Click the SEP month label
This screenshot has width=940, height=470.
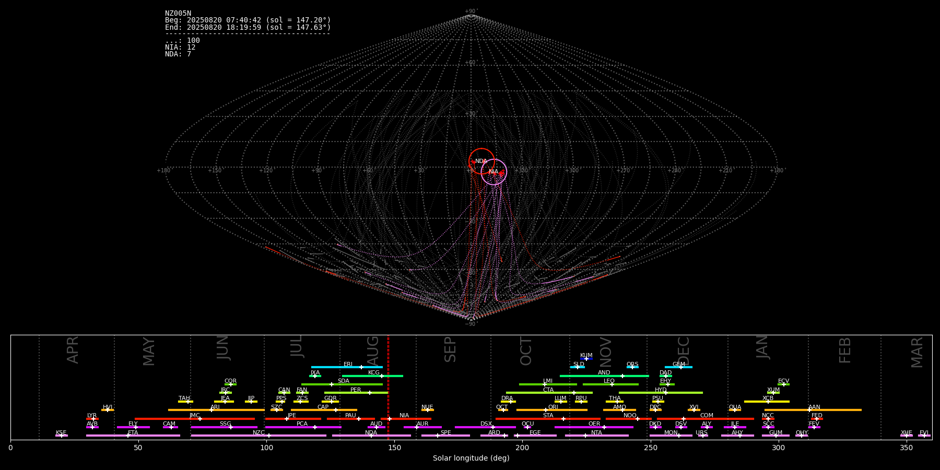point(450,350)
